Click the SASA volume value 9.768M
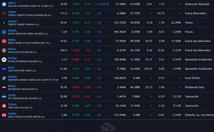214x132 pixels. click(x=121, y=69)
